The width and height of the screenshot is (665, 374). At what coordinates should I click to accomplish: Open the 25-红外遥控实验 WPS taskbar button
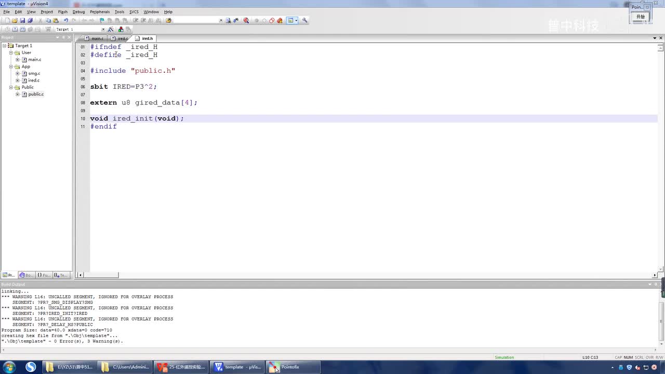click(x=181, y=367)
